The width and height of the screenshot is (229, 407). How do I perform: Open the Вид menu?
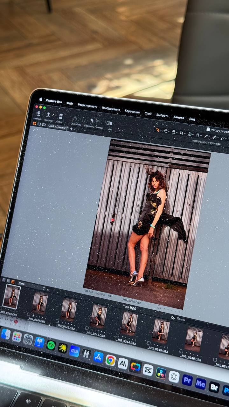tap(192, 119)
